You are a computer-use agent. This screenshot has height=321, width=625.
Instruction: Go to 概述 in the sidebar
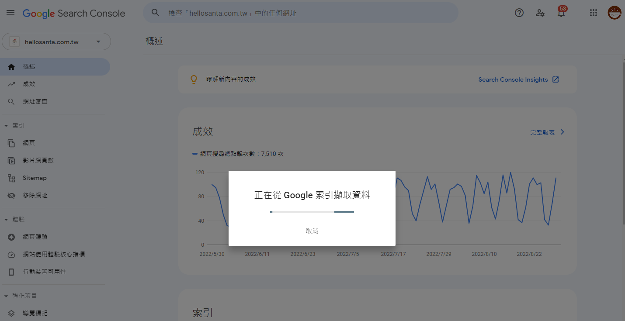[x=55, y=67]
